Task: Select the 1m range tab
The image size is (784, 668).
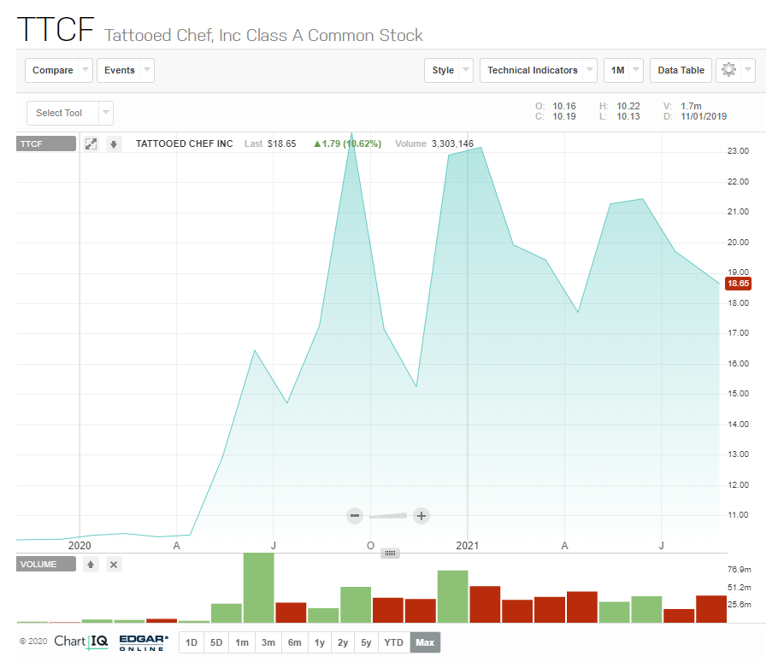Action: [x=242, y=642]
